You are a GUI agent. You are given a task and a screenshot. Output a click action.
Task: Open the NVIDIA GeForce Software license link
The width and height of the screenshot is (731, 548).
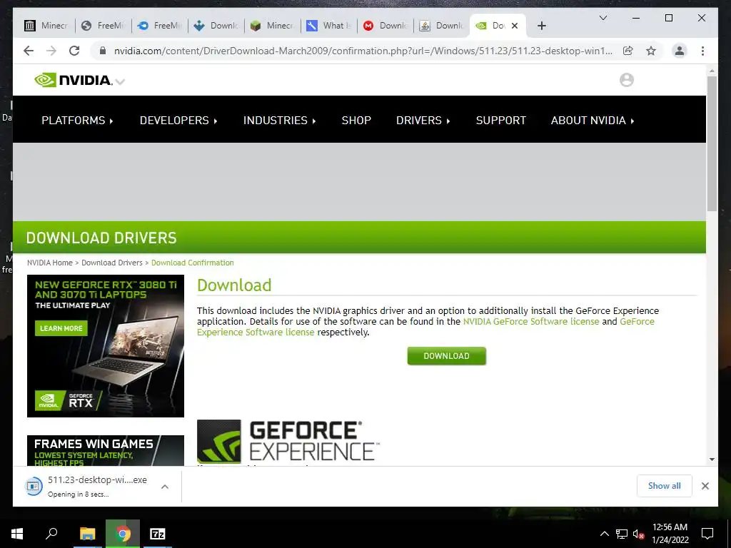pos(531,322)
